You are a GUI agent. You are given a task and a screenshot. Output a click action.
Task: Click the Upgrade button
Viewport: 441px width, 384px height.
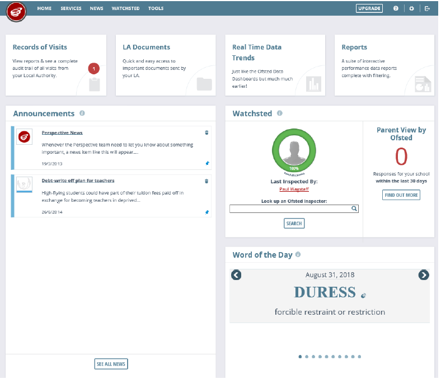point(369,8)
